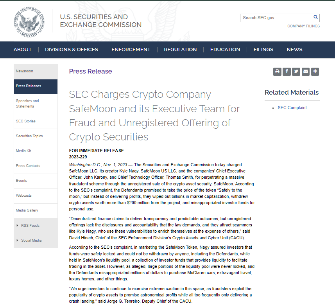Screen dimensions: 335x305
Task: Email this press release via envelope icon
Action: [x=305, y=72]
